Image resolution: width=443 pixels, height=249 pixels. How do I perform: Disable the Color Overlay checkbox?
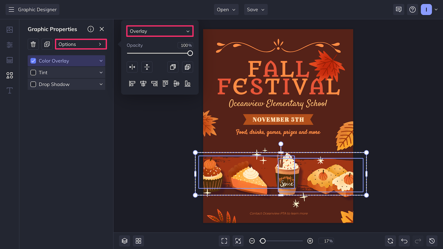(x=33, y=61)
